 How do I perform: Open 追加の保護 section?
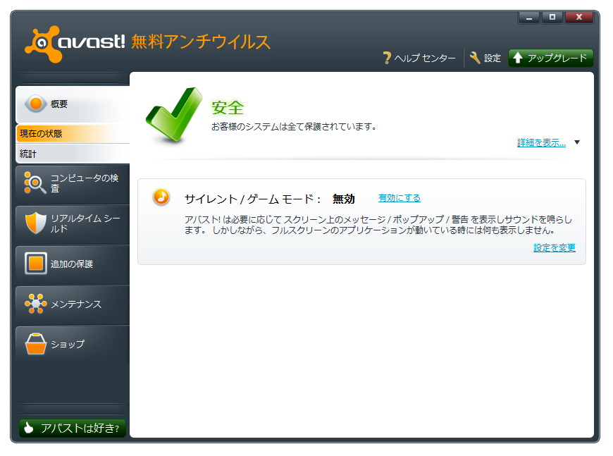click(73, 264)
